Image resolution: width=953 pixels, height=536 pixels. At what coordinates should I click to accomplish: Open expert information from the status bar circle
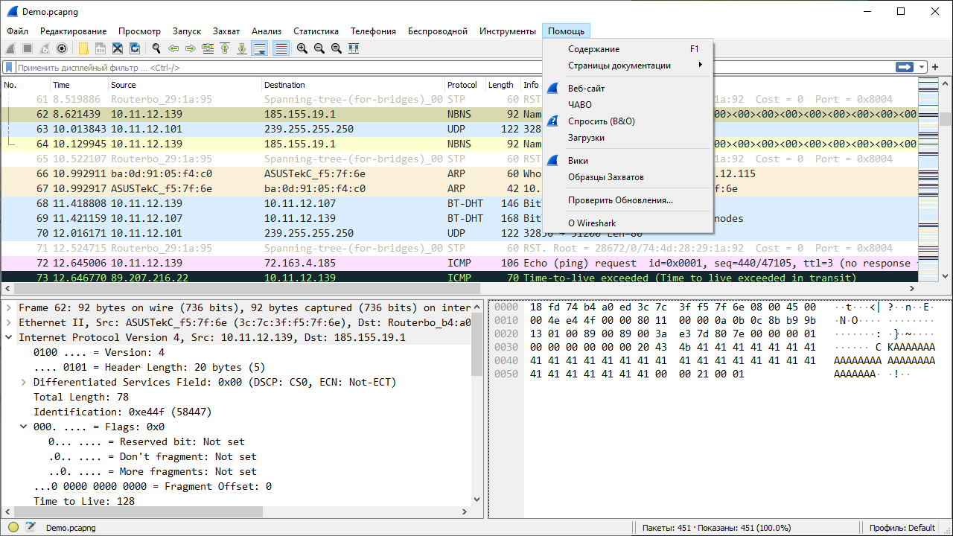point(13,528)
